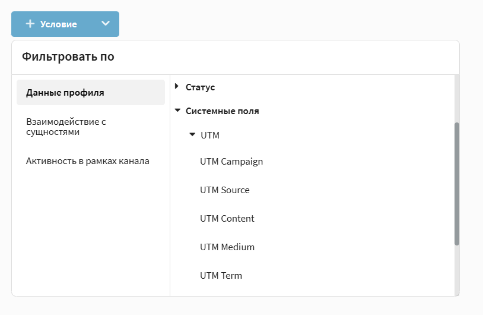Click the plus icon on Условие button
The image size is (483, 315).
30,24
